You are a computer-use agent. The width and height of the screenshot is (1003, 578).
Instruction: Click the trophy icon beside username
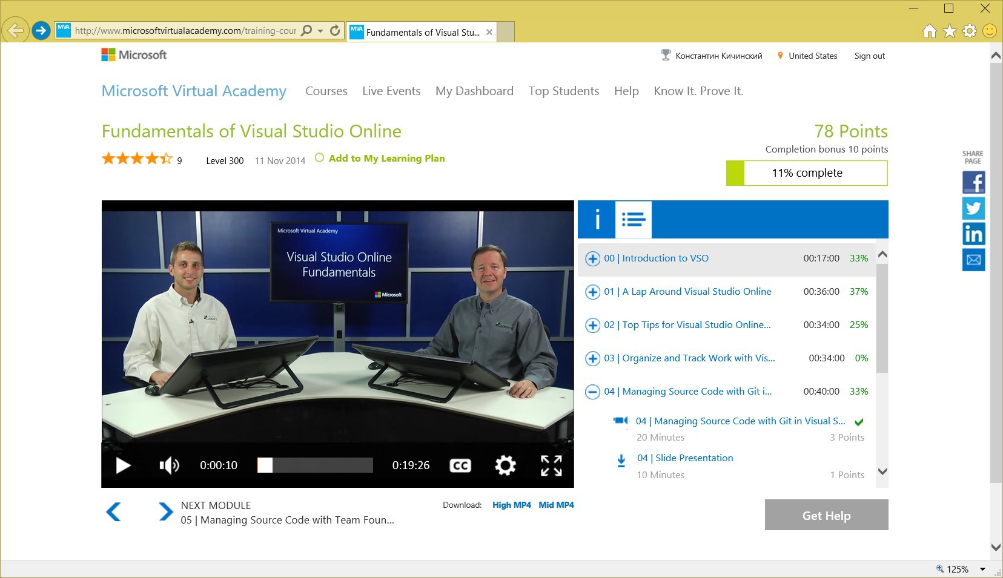pyautogui.click(x=666, y=55)
